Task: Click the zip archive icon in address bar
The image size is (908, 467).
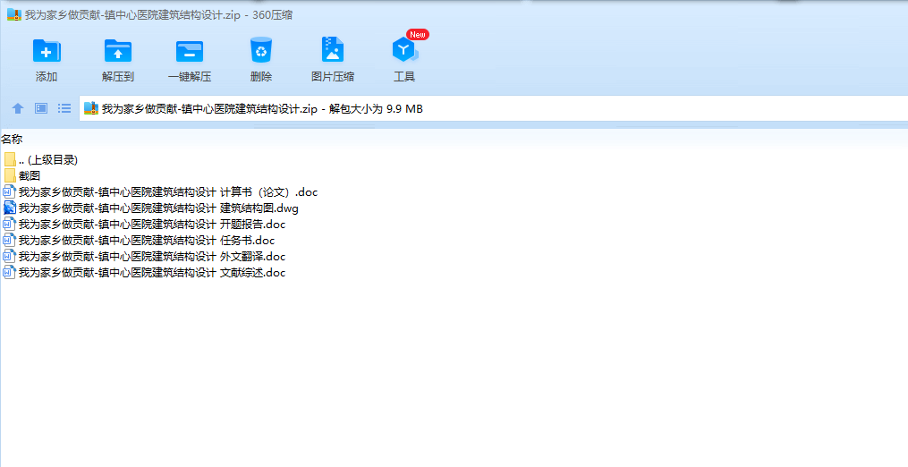Action: coord(91,108)
